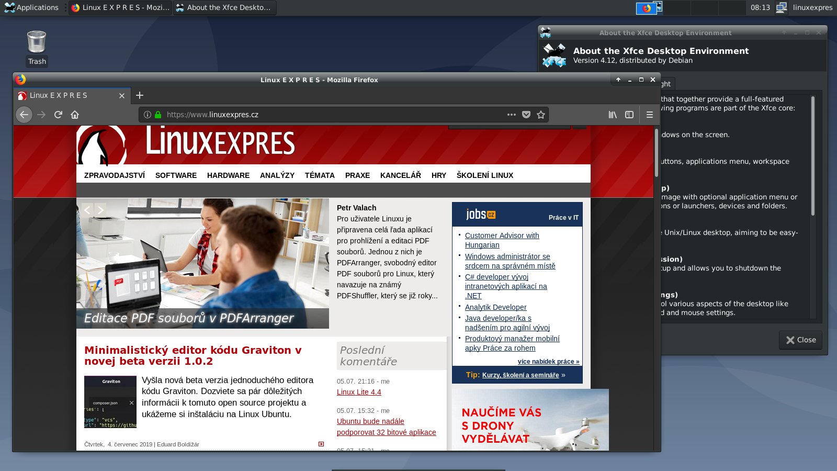Switch to About the Xfce Desktop taskbar button
Image resolution: width=837 pixels, height=471 pixels.
224,7
